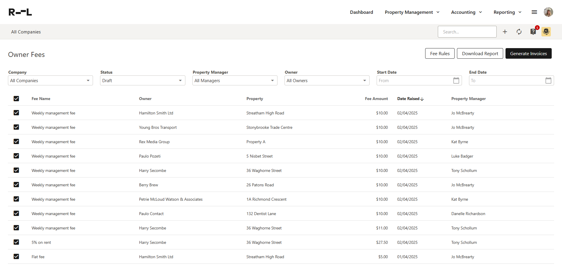Expand the Reporting menu
This screenshot has width=562, height=267.
[x=507, y=12]
